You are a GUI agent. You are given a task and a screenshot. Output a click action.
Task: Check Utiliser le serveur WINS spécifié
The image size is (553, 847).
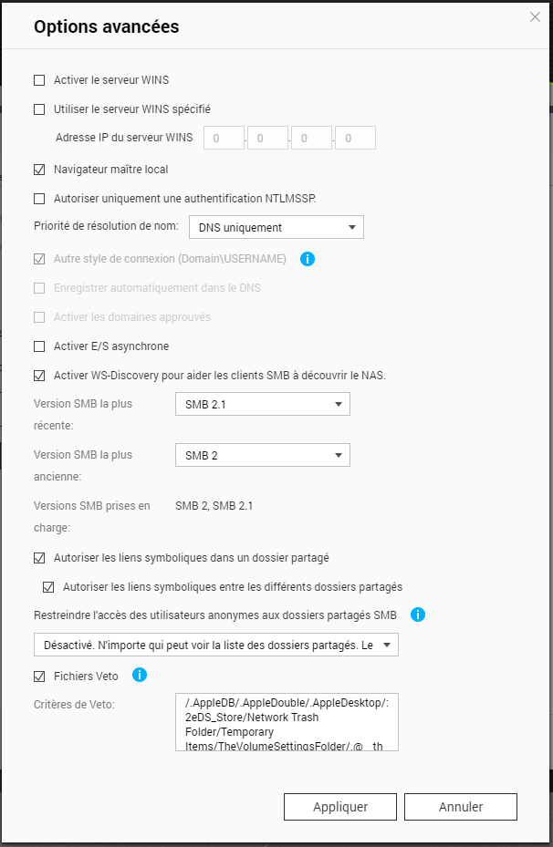pos(39,109)
